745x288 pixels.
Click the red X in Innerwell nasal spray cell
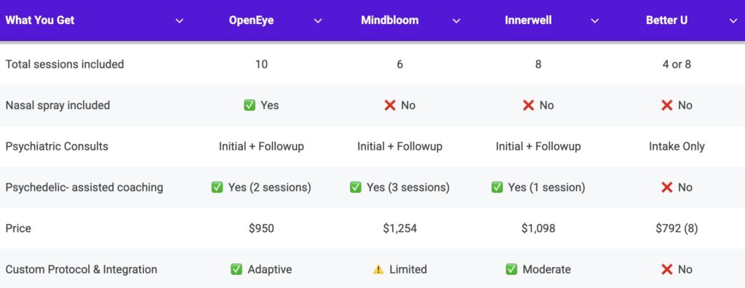(528, 105)
